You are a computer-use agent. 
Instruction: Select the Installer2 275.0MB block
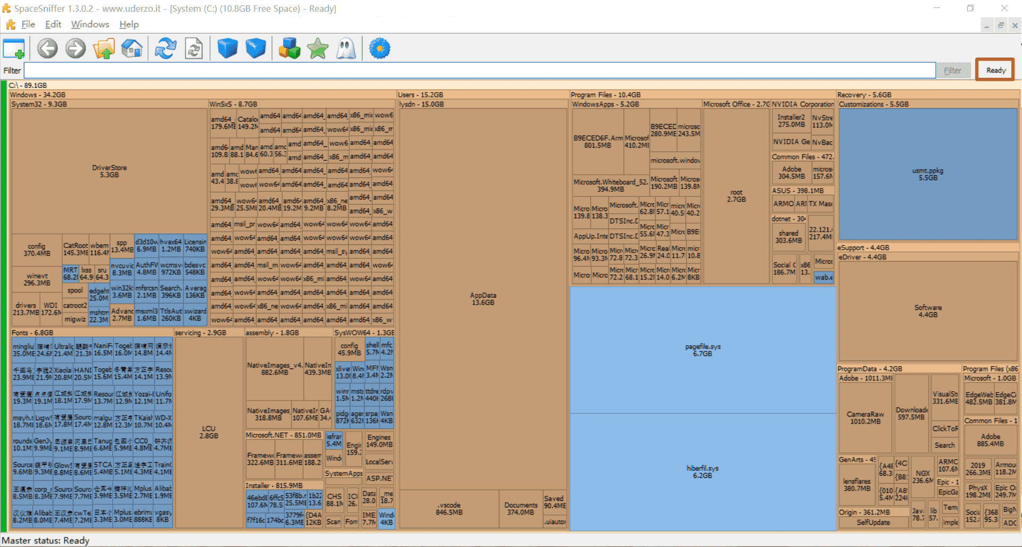[791, 121]
